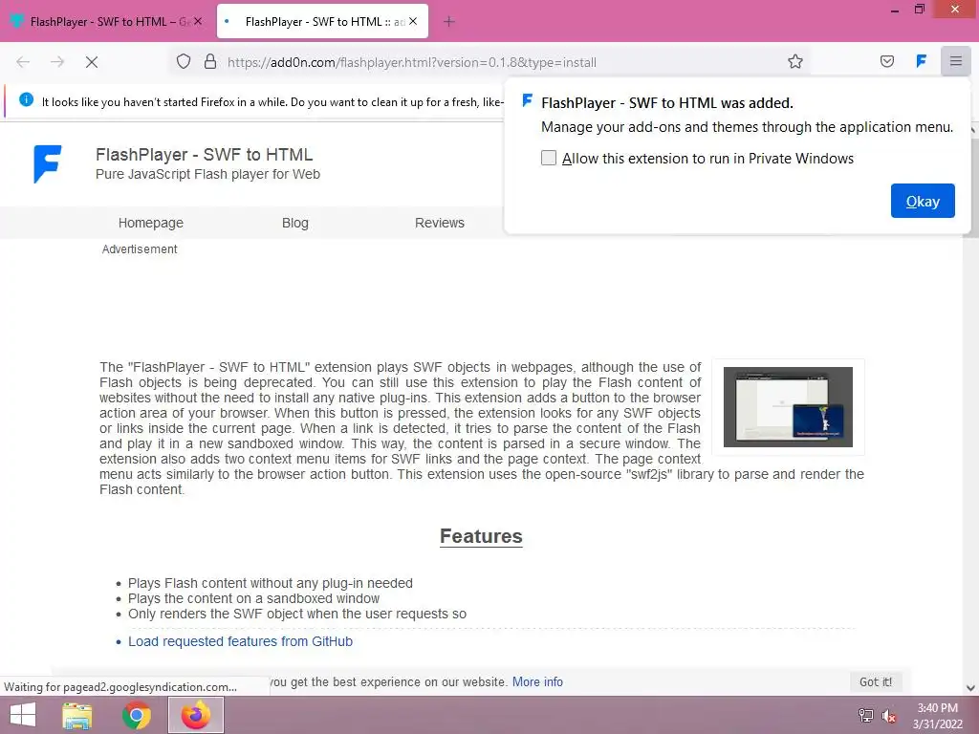Click the info icon in notification bar
The width and height of the screenshot is (979, 734).
(x=26, y=99)
